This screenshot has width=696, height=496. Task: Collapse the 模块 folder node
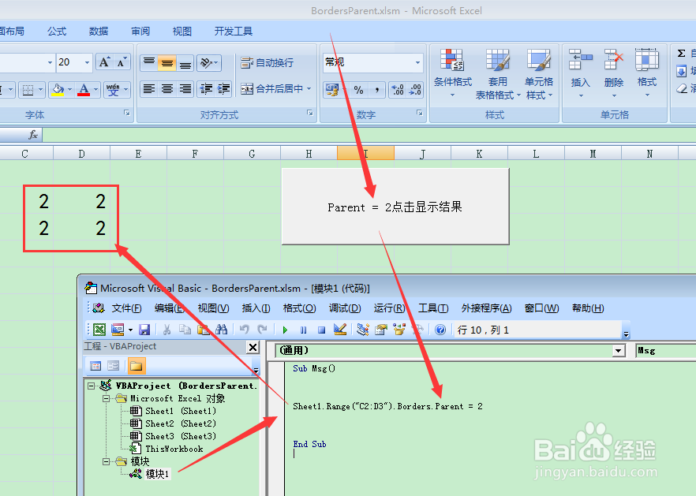click(107, 462)
